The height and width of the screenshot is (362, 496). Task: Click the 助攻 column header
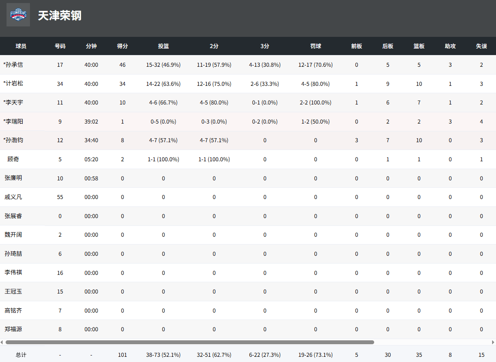coord(450,46)
